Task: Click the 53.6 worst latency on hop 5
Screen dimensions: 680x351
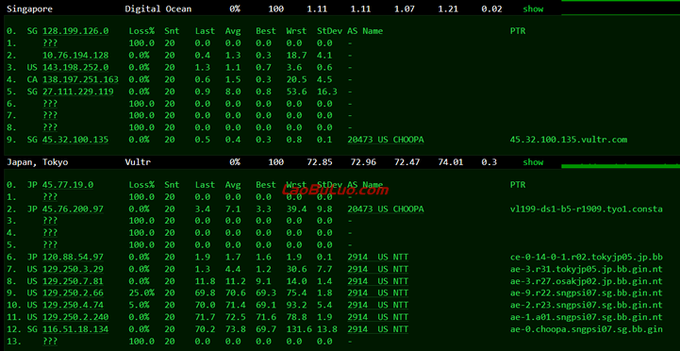Action: tap(296, 92)
